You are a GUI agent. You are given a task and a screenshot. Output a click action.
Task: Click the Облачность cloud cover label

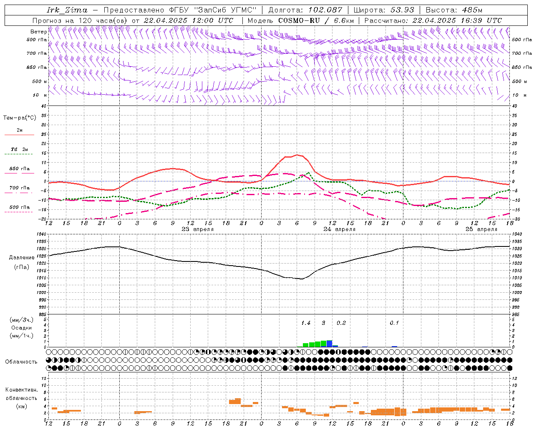(21, 362)
